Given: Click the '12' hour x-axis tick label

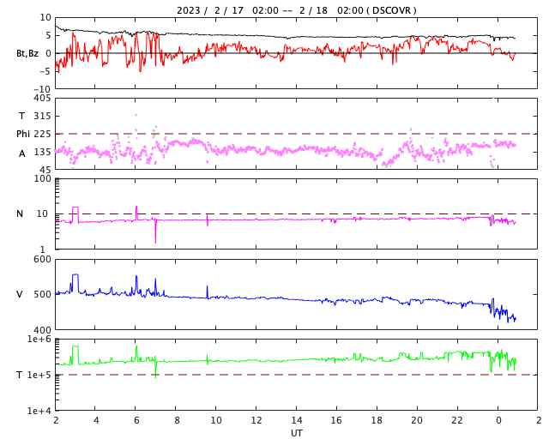Looking at the screenshot, I should [256, 420].
